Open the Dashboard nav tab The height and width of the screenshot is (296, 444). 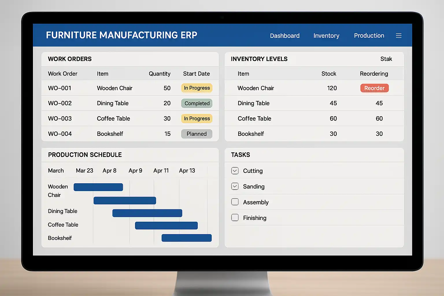pyautogui.click(x=285, y=36)
